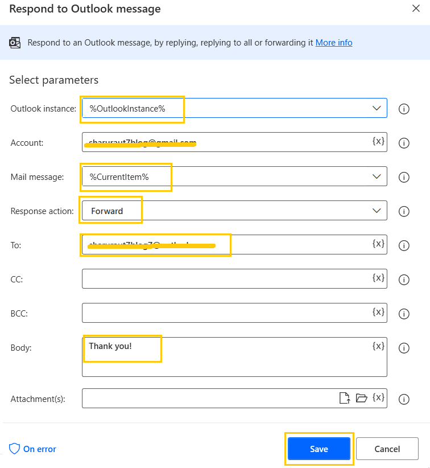Viewport: 430px width, 468px height.
Task: Open the Outlook instance dropdown
Action: [376, 108]
